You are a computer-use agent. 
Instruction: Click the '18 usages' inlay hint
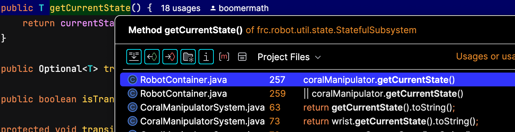click(x=180, y=8)
